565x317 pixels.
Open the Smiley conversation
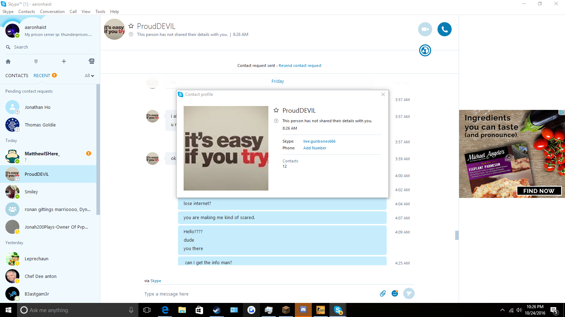pyautogui.click(x=48, y=192)
